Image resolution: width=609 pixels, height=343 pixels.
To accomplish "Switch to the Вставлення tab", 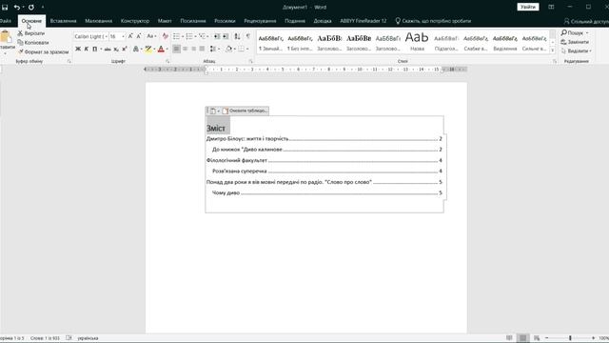I will [x=63, y=21].
